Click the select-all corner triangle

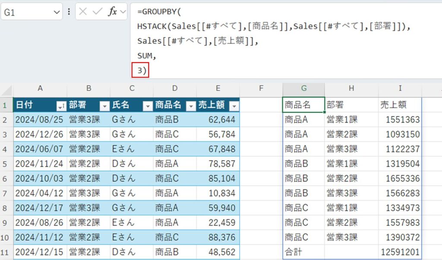tap(7, 90)
